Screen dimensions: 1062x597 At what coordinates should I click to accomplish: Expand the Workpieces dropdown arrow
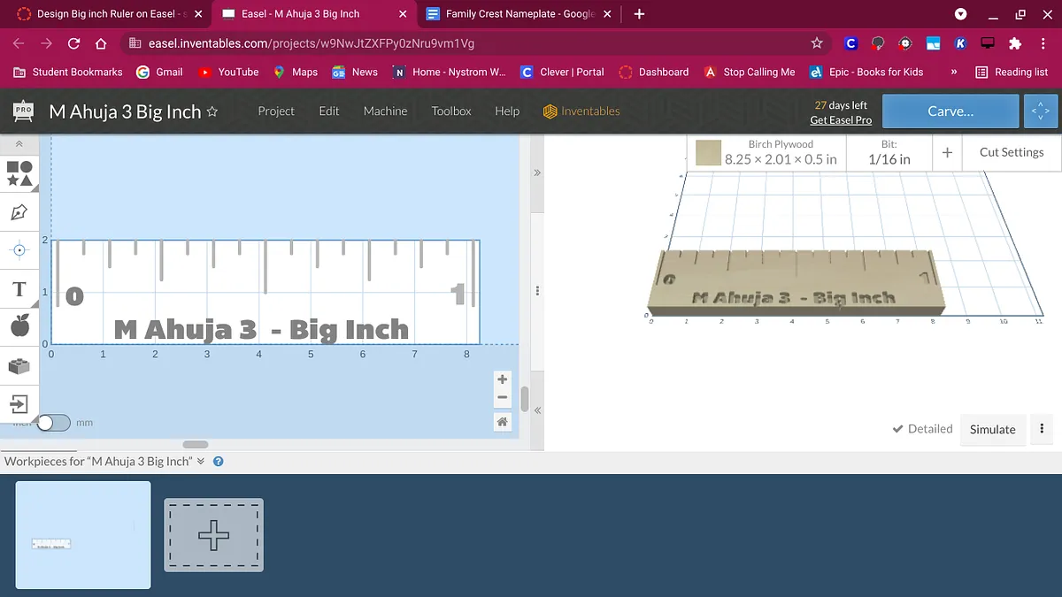pyautogui.click(x=201, y=462)
